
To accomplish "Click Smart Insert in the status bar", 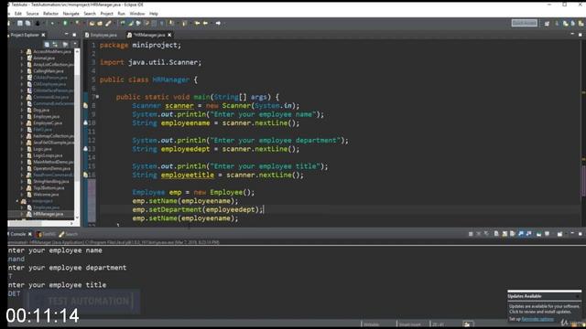I will click(410, 324).
